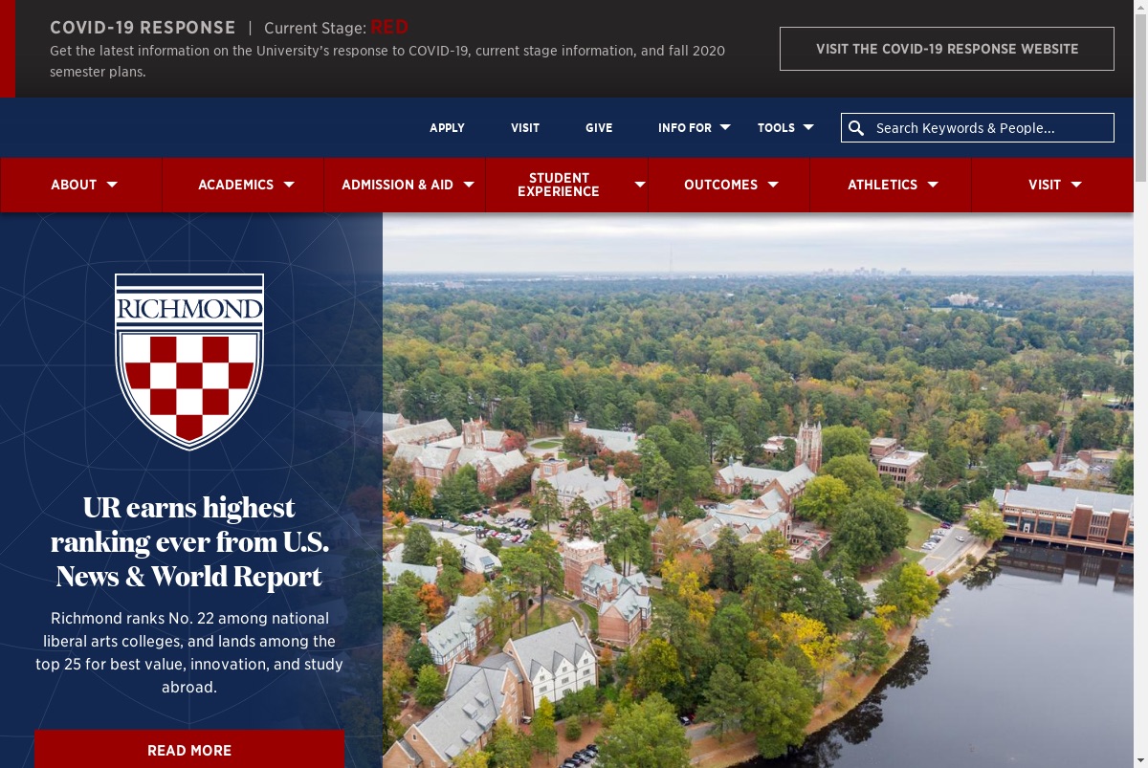Expand the About menu arrow
This screenshot has height=768, width=1148.
[112, 185]
